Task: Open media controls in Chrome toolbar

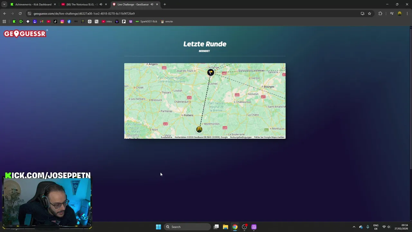Action: 392,14
